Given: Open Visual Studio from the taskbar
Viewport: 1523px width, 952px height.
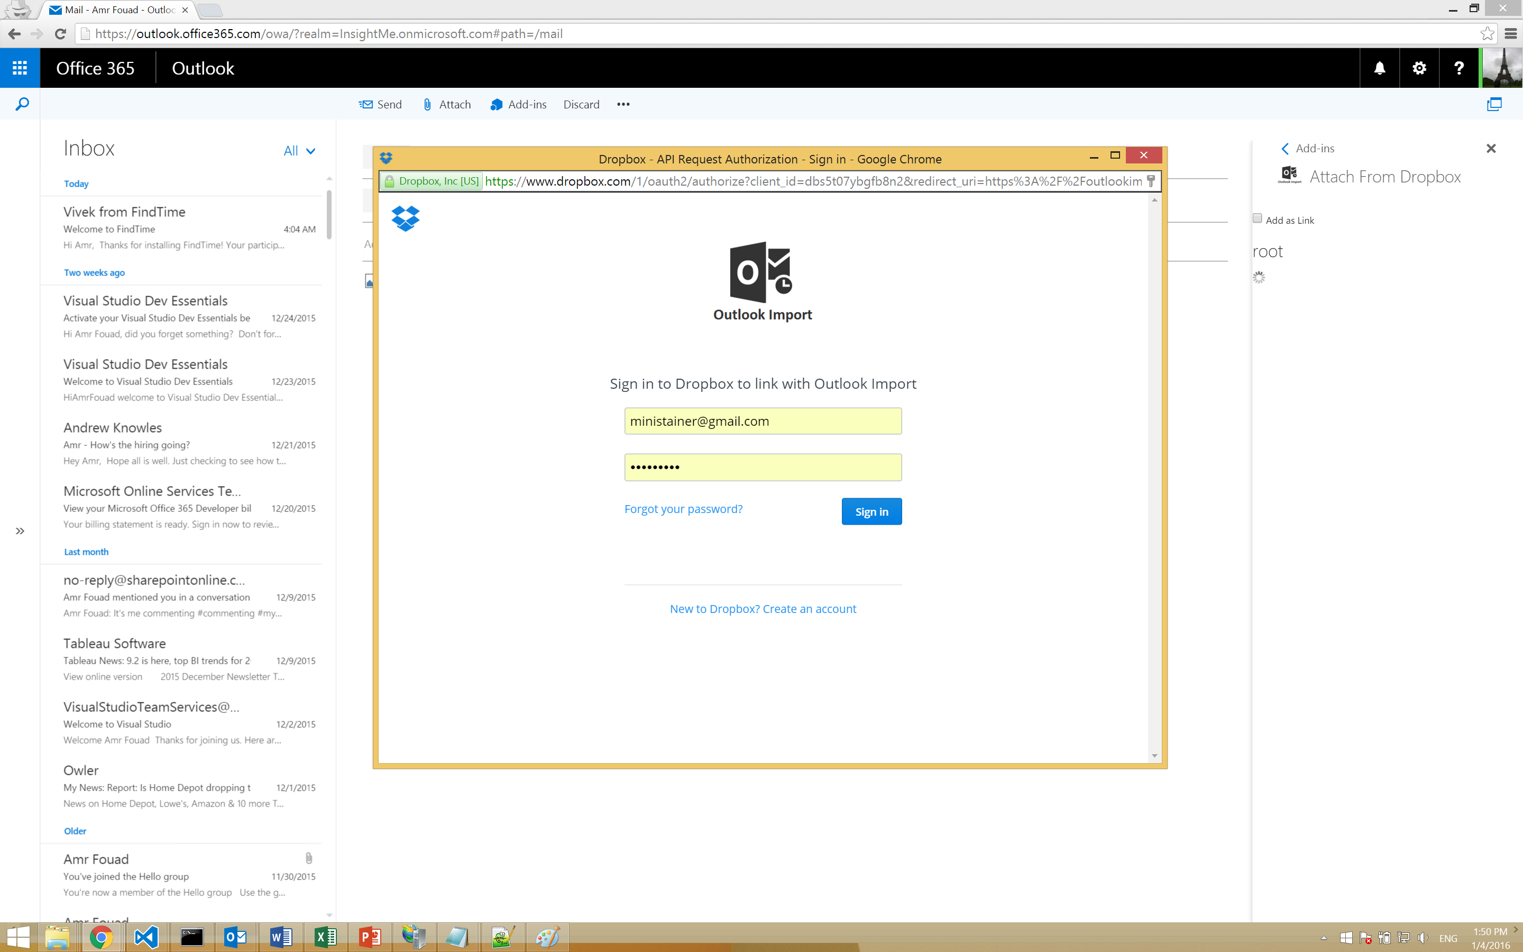Looking at the screenshot, I should (146, 938).
